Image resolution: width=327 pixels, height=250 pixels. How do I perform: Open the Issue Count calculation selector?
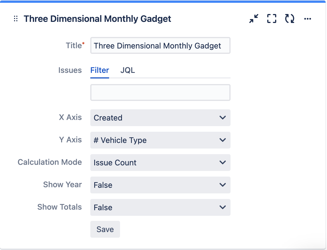point(160,163)
